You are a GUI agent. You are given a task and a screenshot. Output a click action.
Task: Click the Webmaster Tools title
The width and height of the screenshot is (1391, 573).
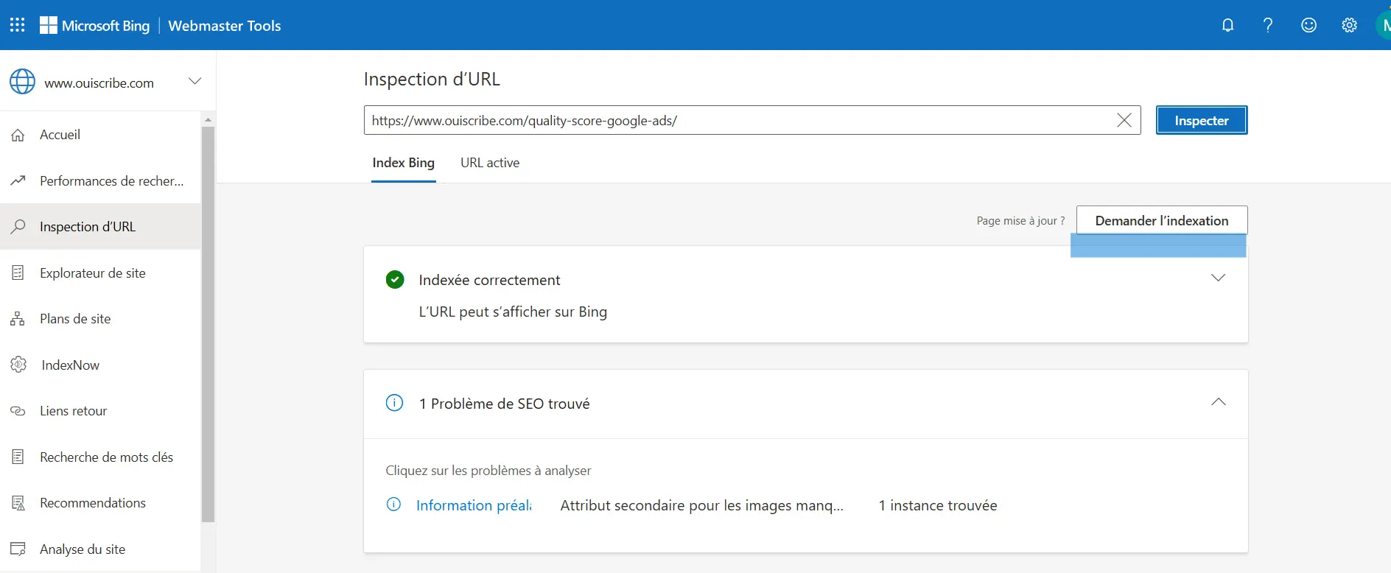click(225, 26)
